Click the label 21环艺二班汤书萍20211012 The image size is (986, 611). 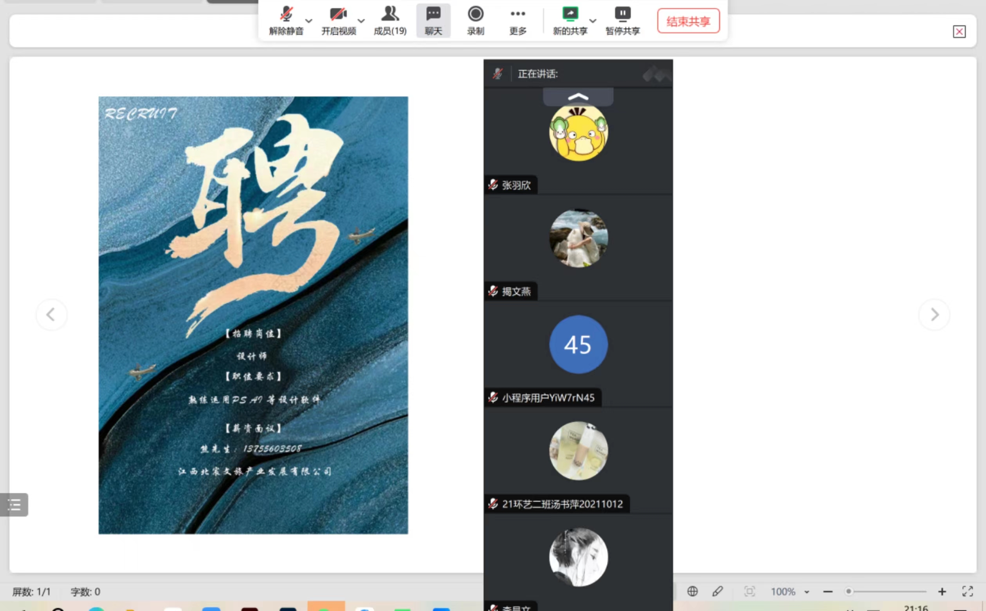click(x=562, y=504)
